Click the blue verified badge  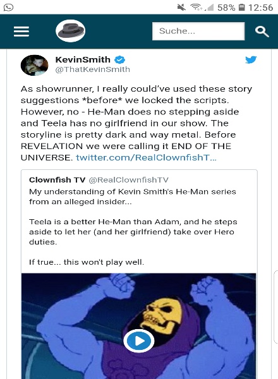pyautogui.click(x=119, y=59)
